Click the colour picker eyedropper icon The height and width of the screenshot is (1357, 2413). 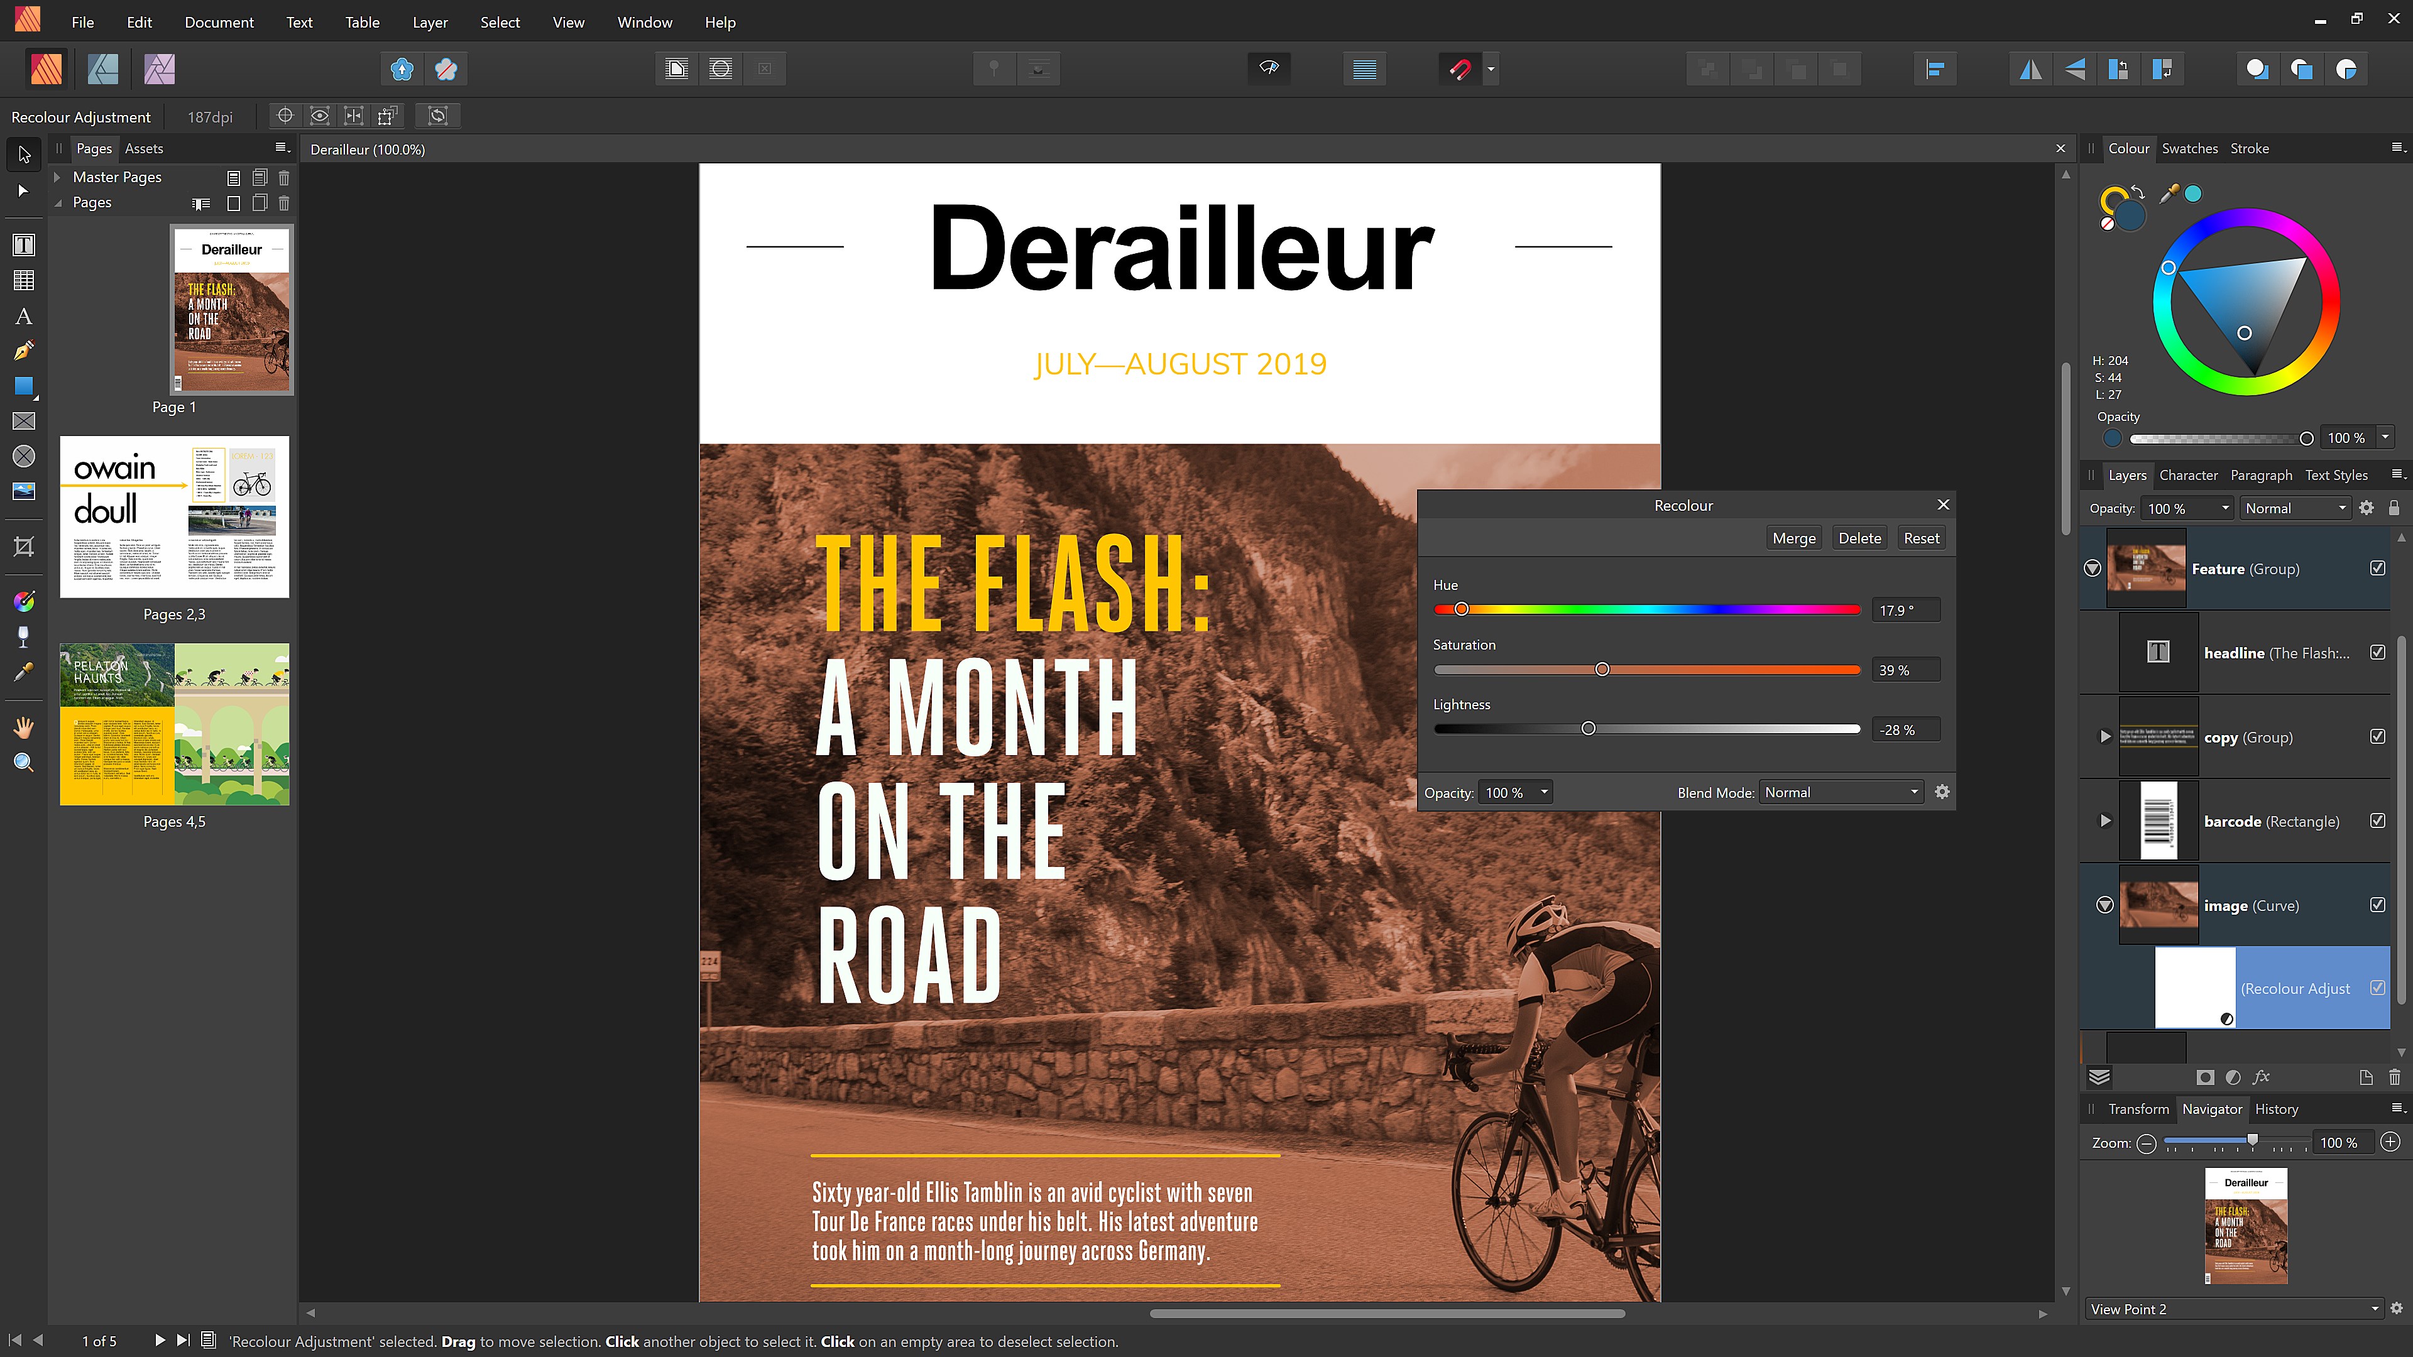(2169, 194)
